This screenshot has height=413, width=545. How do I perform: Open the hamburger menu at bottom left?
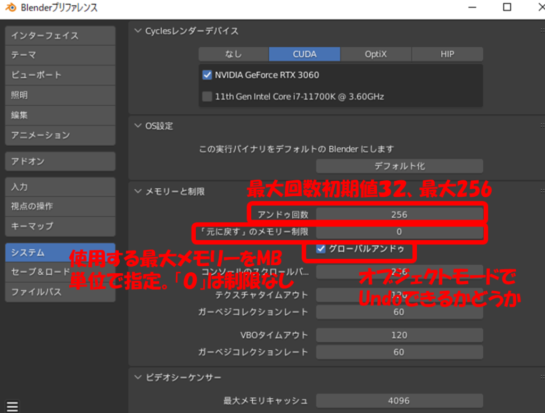[x=12, y=407]
